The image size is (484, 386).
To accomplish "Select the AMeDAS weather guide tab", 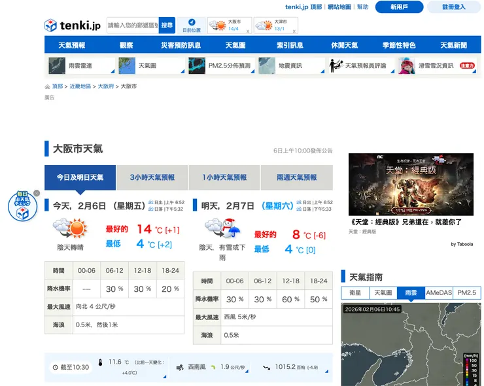I will (439, 292).
